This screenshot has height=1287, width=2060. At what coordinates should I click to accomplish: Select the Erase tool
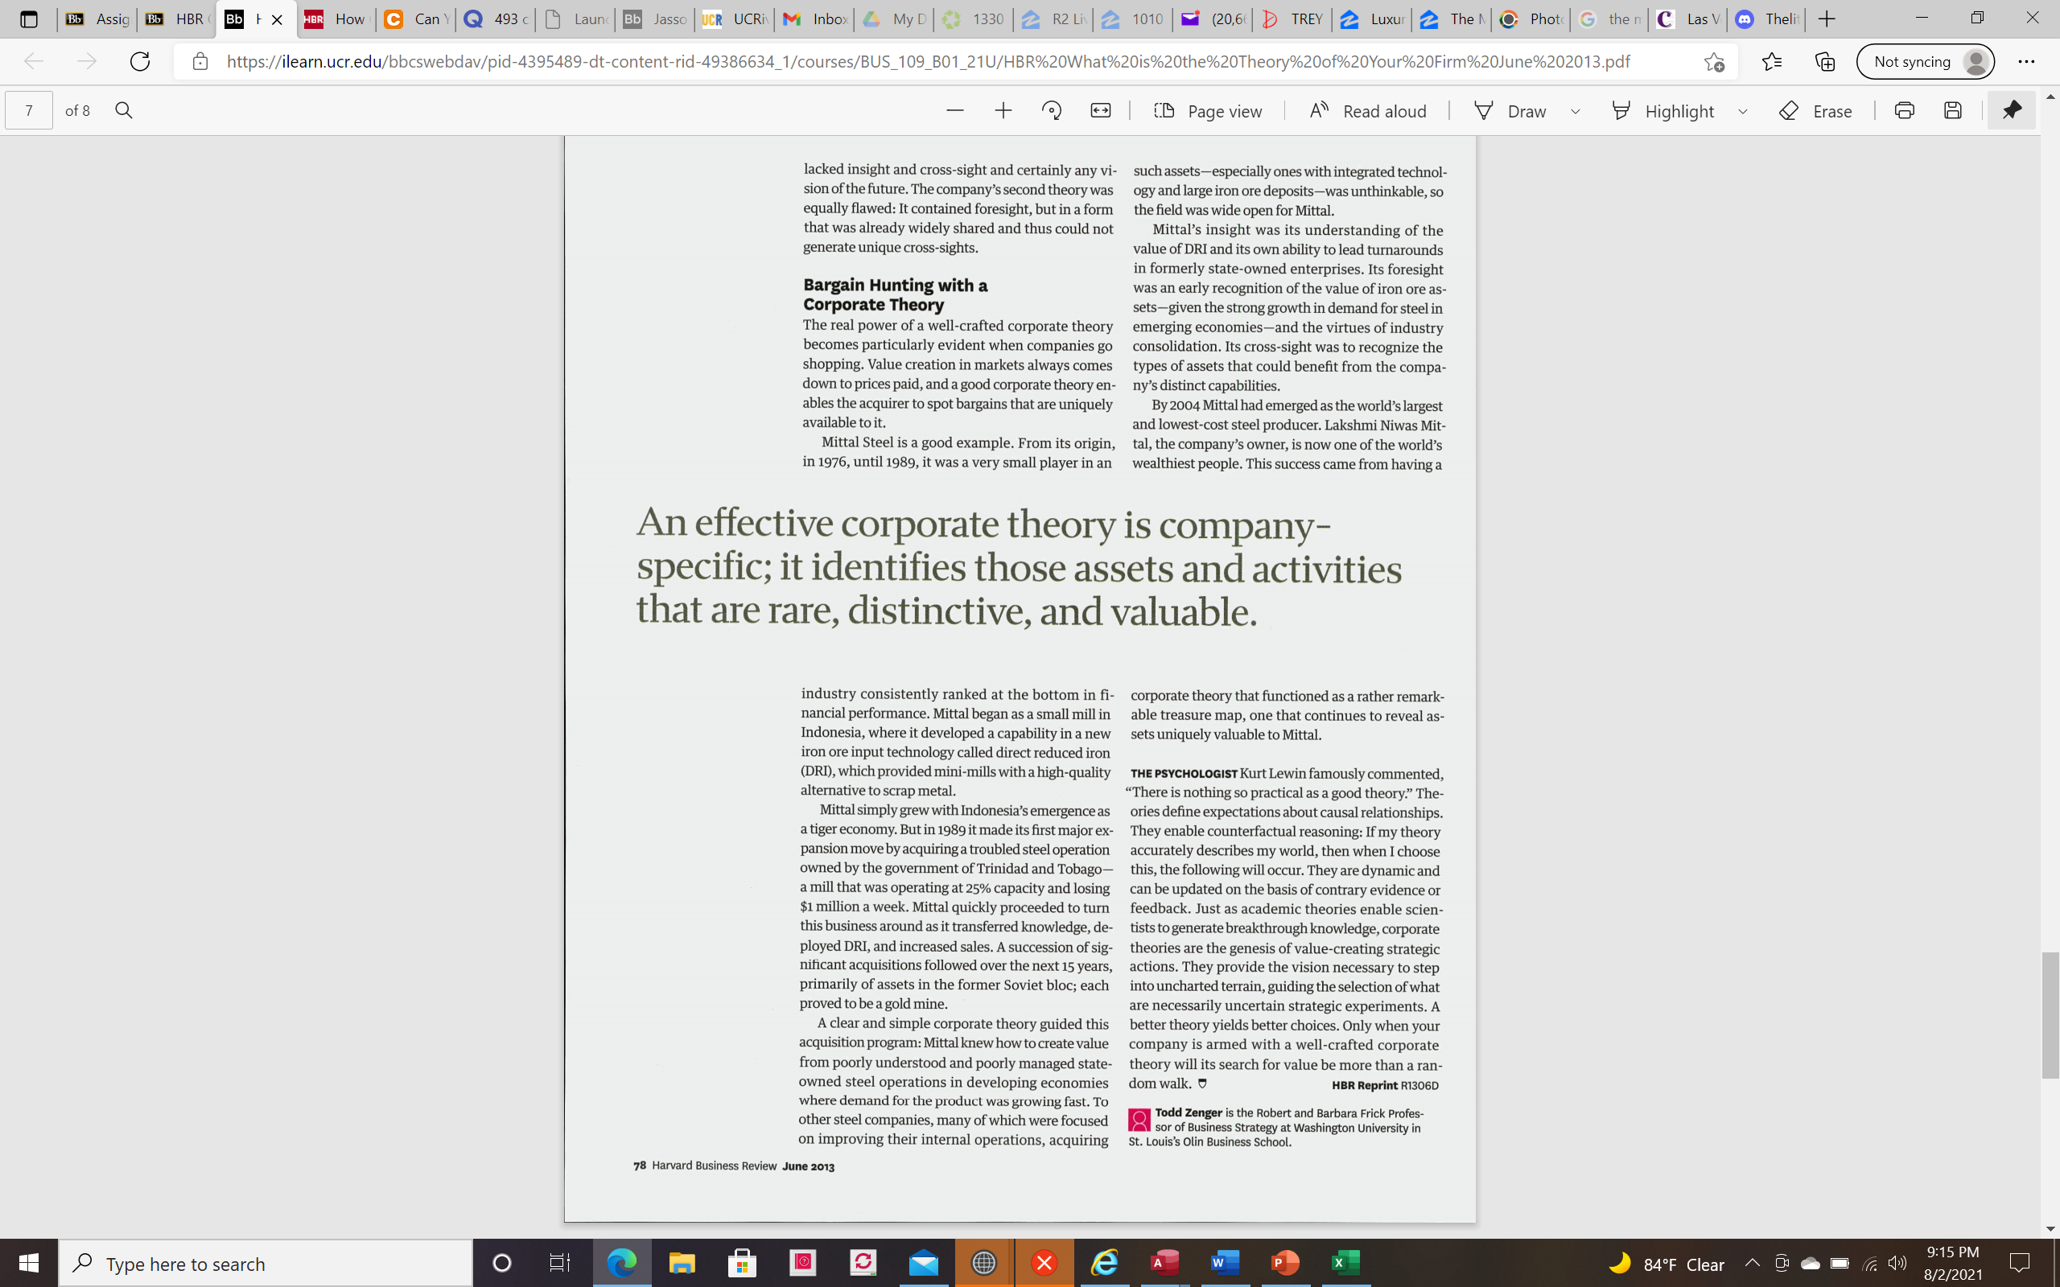point(1815,111)
